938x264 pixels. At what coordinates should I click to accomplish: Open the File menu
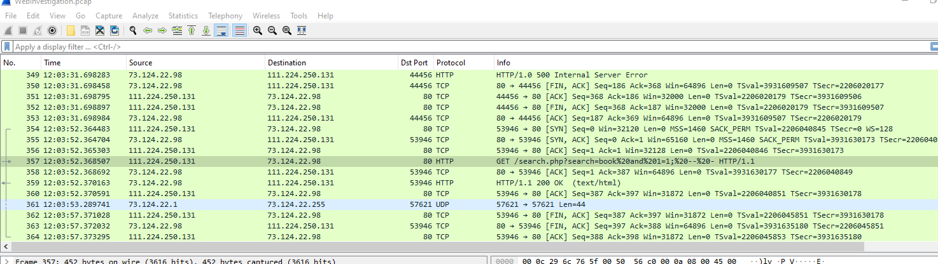point(11,15)
